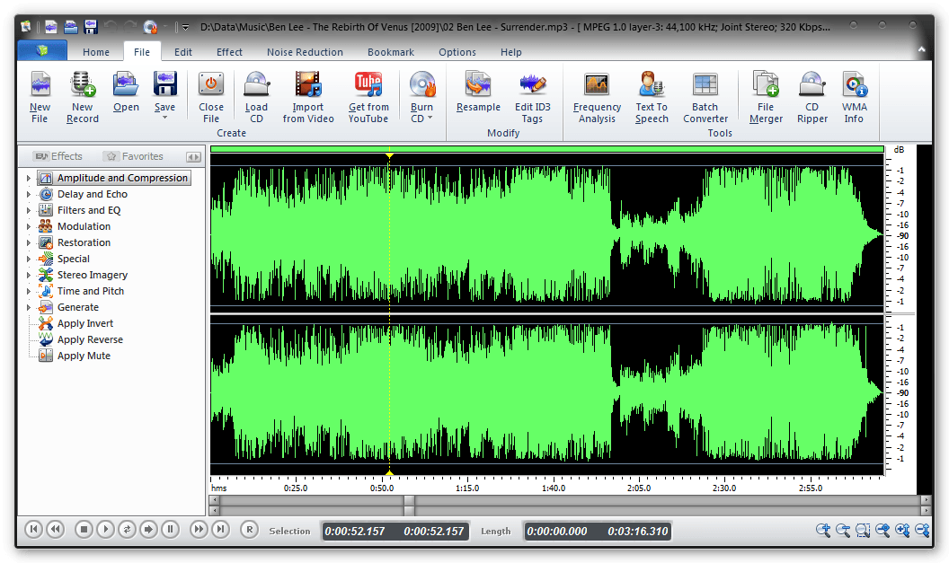949x563 pixels.
Task: Click the New Record microphone icon
Action: click(82, 85)
